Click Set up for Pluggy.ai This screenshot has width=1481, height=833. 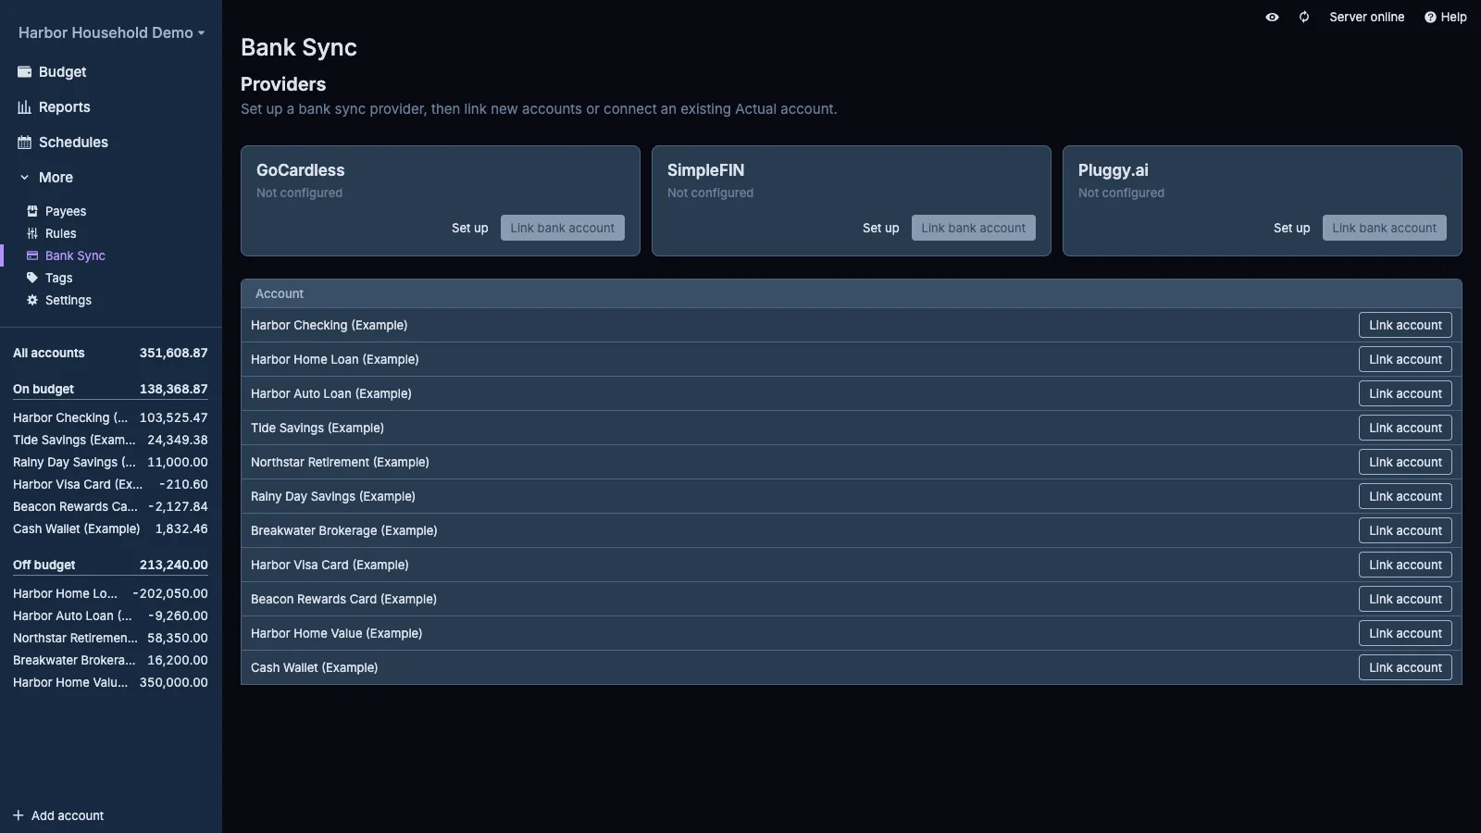click(1291, 228)
